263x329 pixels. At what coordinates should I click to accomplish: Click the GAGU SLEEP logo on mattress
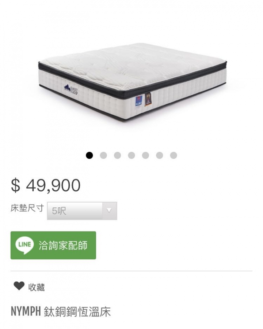point(71,90)
